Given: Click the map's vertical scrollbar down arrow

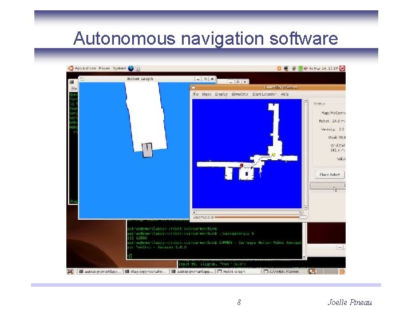Looking at the screenshot, I should click(306, 208).
